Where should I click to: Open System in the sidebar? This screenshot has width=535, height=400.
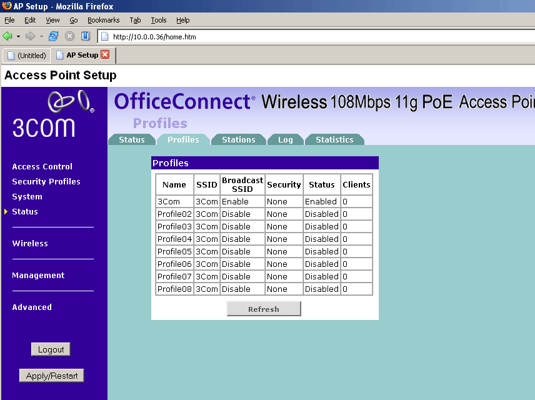click(27, 197)
